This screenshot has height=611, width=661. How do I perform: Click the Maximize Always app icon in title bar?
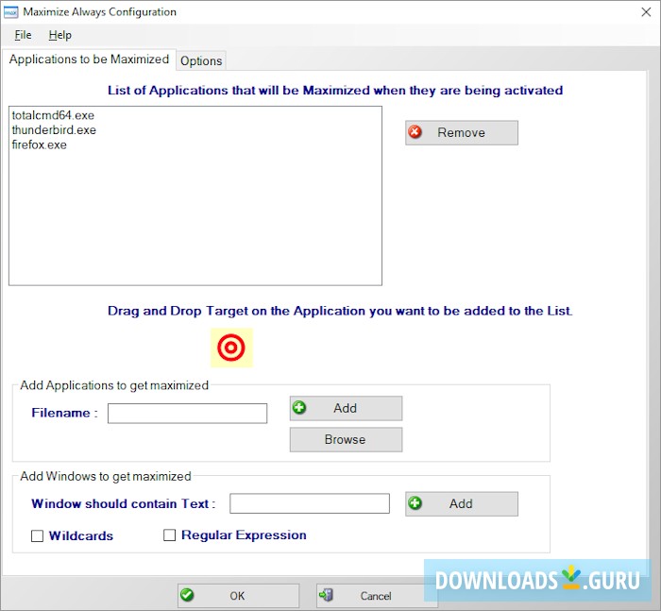tap(11, 12)
